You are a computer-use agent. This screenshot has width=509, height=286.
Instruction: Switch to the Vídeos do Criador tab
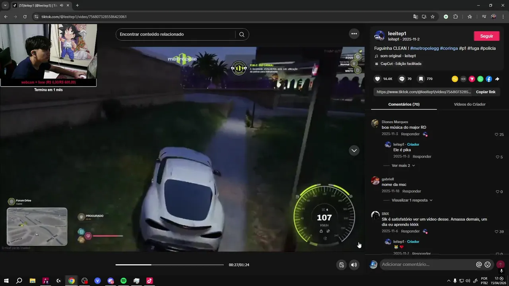coord(470,104)
